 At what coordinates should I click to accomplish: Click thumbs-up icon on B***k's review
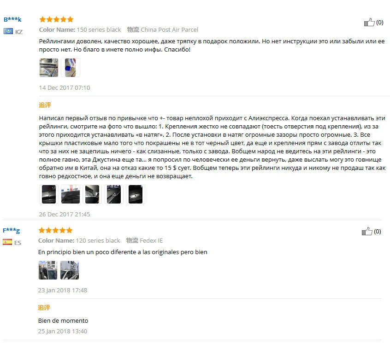point(369,23)
